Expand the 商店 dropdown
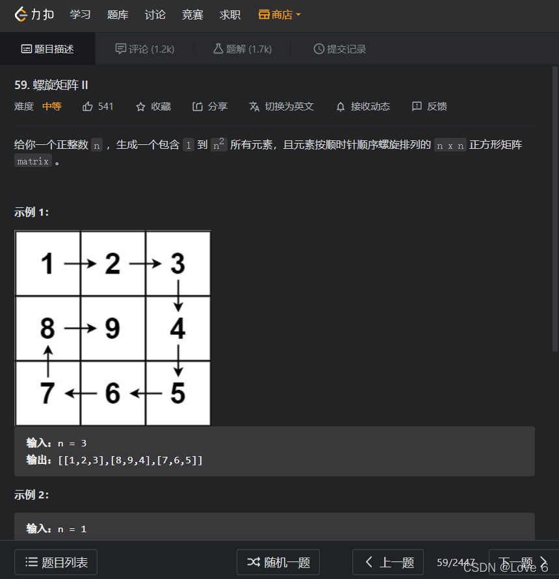 click(x=279, y=15)
